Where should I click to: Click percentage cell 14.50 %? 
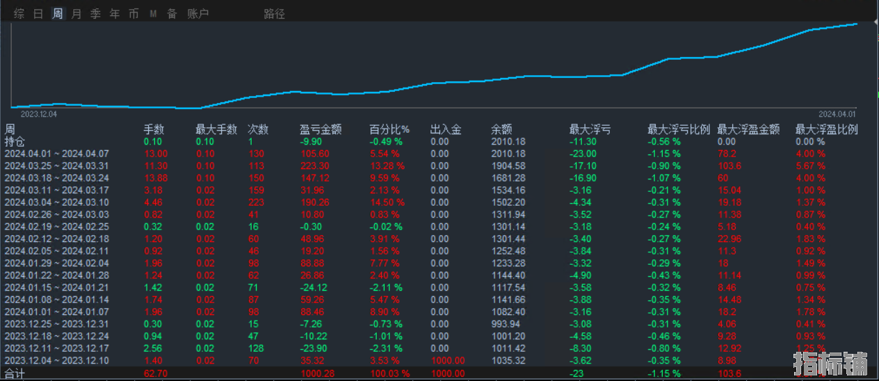(x=386, y=202)
